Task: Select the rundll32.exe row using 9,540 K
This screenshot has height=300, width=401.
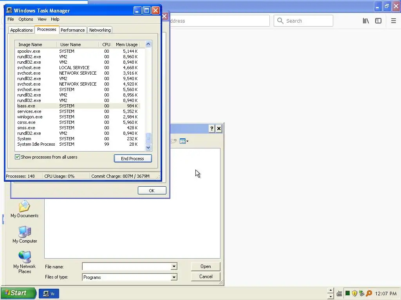Action: (x=78, y=79)
